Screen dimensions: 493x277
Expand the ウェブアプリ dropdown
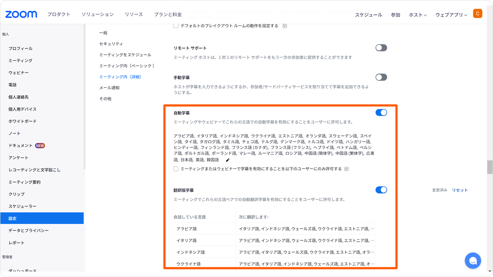click(451, 15)
